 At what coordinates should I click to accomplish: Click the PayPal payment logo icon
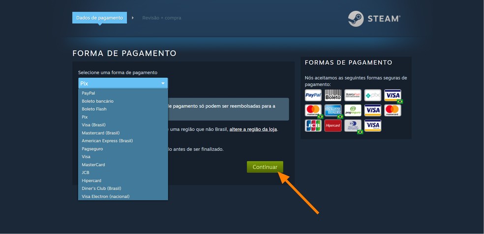313,95
